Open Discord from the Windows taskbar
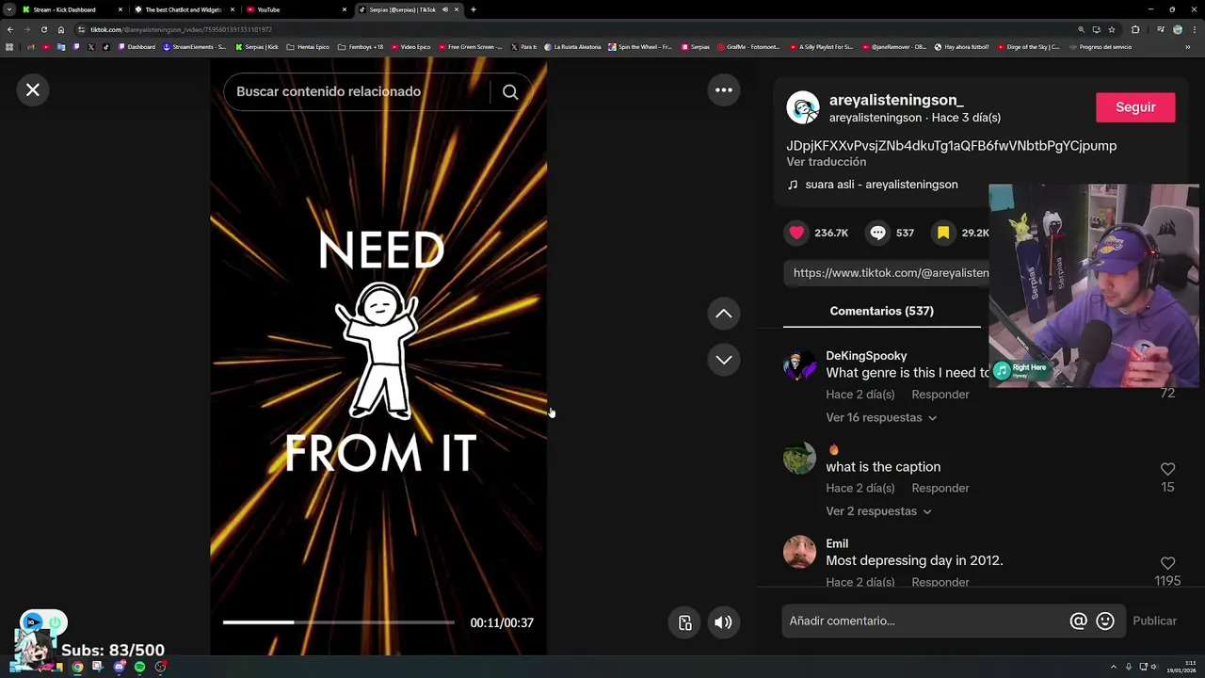This screenshot has width=1205, height=678. pyautogui.click(x=119, y=667)
